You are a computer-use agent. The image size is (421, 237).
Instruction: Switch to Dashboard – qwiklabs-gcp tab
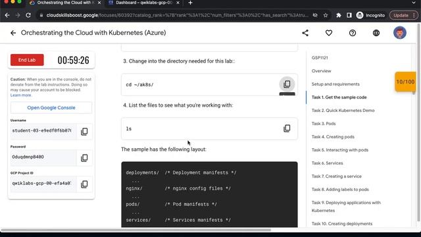point(143,3)
